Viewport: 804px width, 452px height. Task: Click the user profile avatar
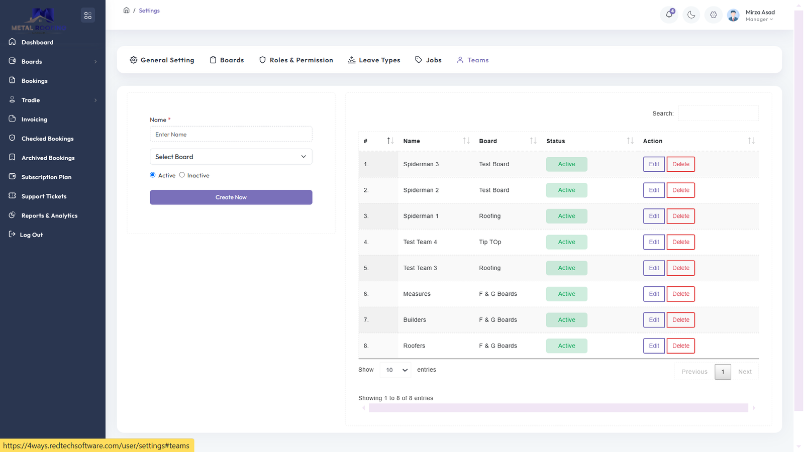(733, 16)
